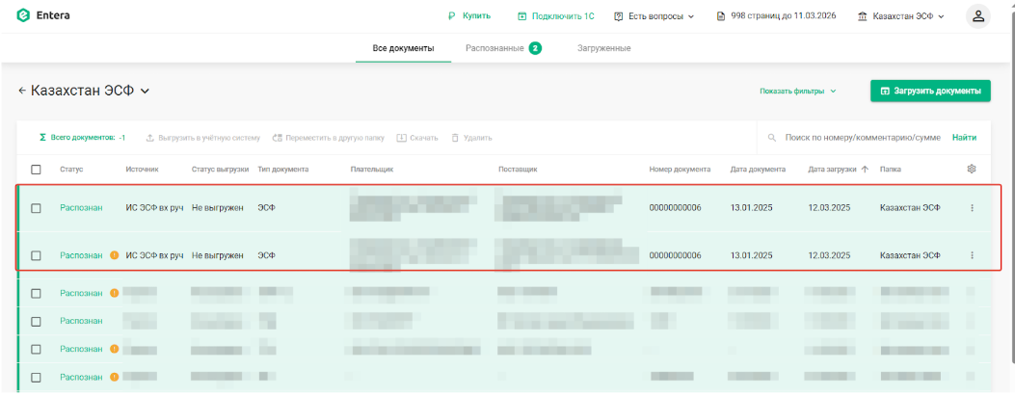This screenshot has width=1015, height=396.
Task: Open second row three-dot actions menu
Action: (x=971, y=255)
